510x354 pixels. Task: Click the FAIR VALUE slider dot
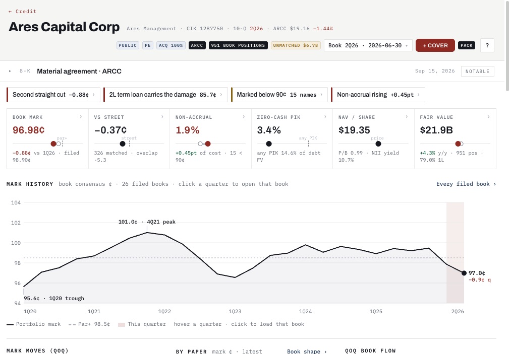click(x=458, y=144)
